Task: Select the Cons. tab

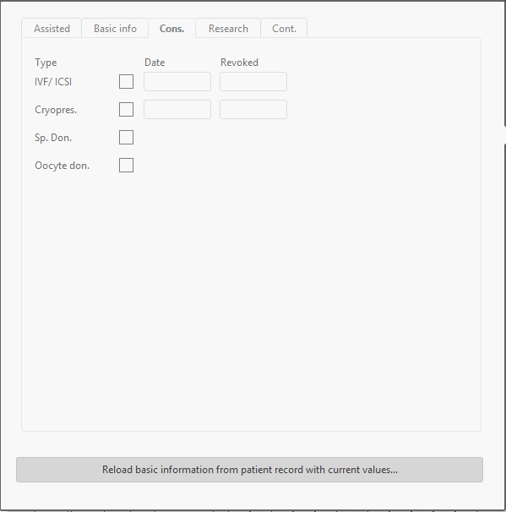Action: [172, 29]
